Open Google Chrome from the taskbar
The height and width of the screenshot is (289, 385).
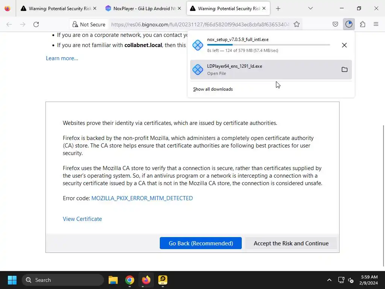pyautogui.click(x=130, y=280)
